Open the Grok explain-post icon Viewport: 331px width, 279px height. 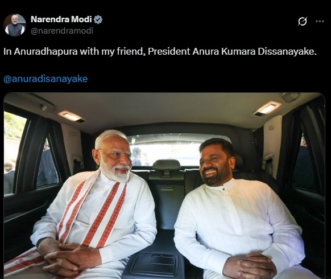(303, 21)
